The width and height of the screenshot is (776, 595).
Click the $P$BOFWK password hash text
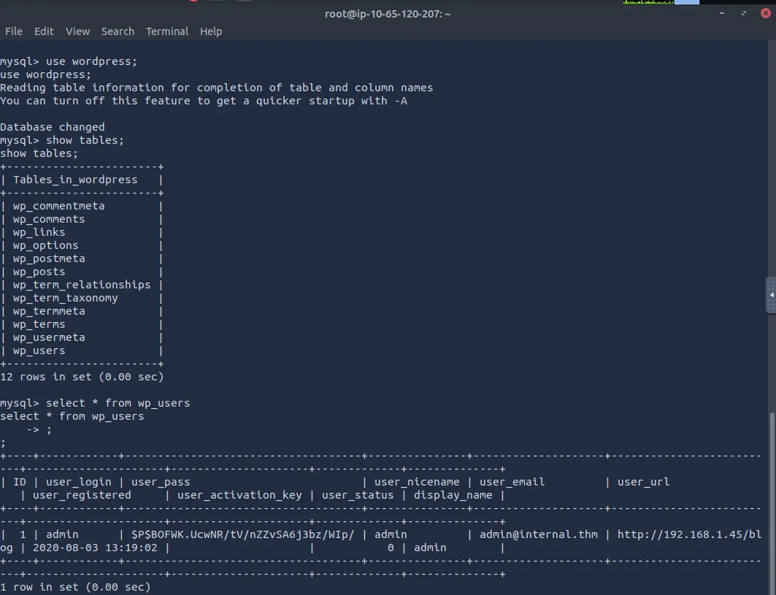click(242, 534)
